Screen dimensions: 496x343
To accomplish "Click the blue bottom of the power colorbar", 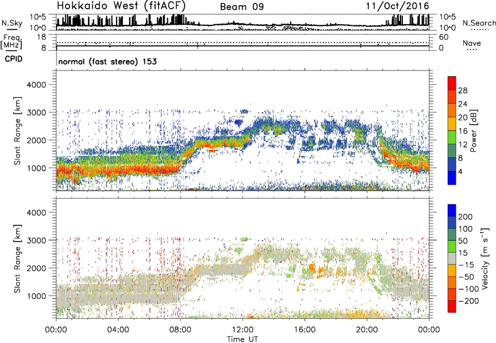I will point(452,178).
